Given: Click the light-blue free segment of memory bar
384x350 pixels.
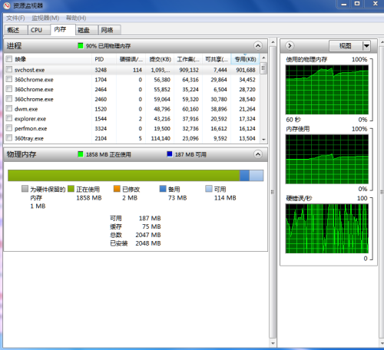Looking at the screenshot, I should (x=257, y=176).
